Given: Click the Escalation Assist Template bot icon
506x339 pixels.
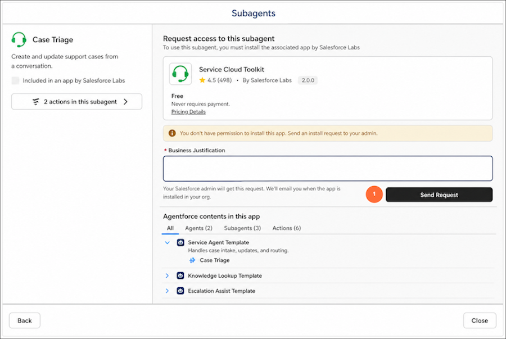Looking at the screenshot, I should (180, 291).
